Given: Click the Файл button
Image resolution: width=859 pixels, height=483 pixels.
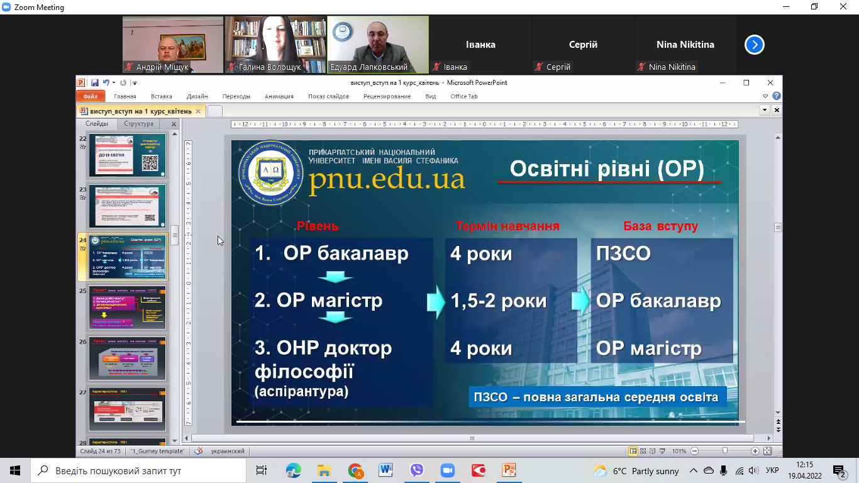Looking at the screenshot, I should [x=90, y=96].
